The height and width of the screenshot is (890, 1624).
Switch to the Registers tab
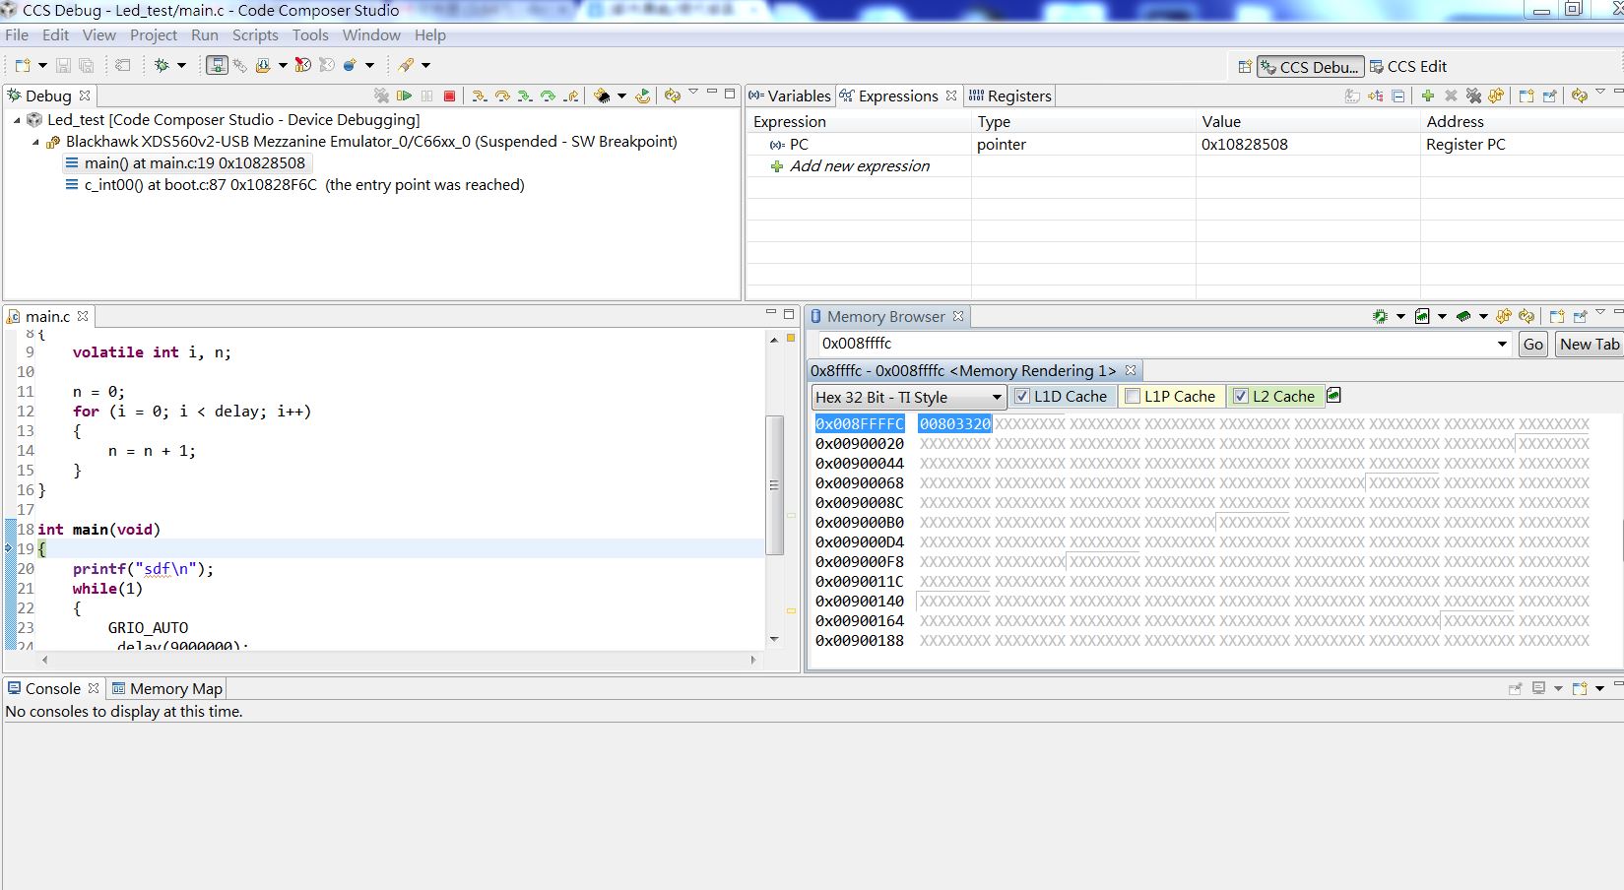point(1010,95)
